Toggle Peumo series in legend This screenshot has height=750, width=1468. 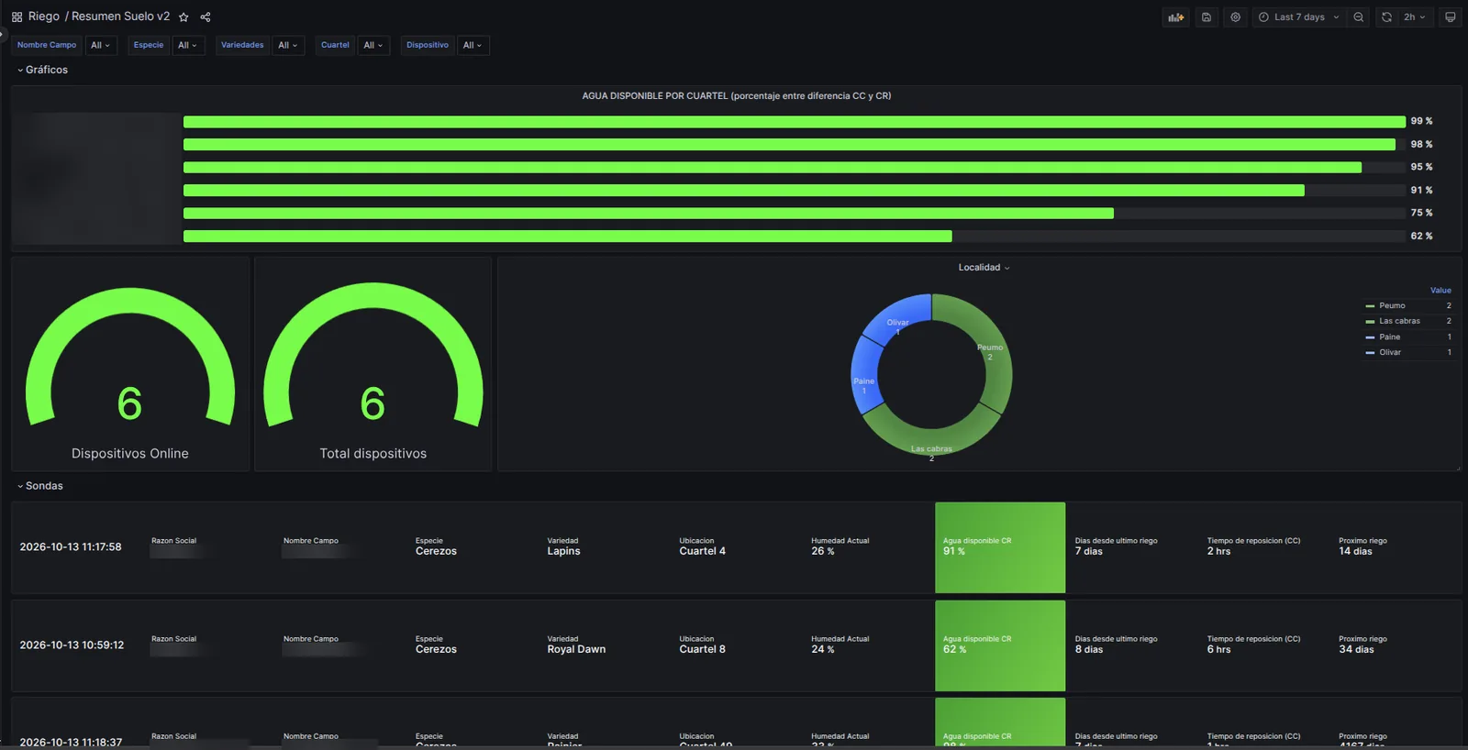(1392, 306)
